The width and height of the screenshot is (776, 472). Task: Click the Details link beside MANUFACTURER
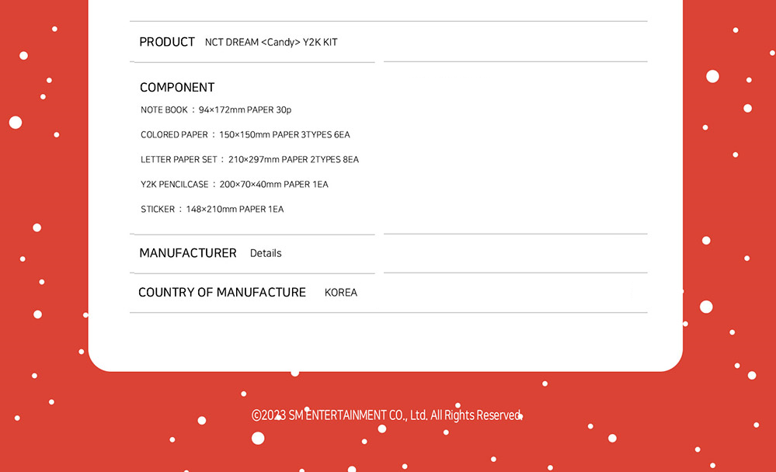pos(266,253)
